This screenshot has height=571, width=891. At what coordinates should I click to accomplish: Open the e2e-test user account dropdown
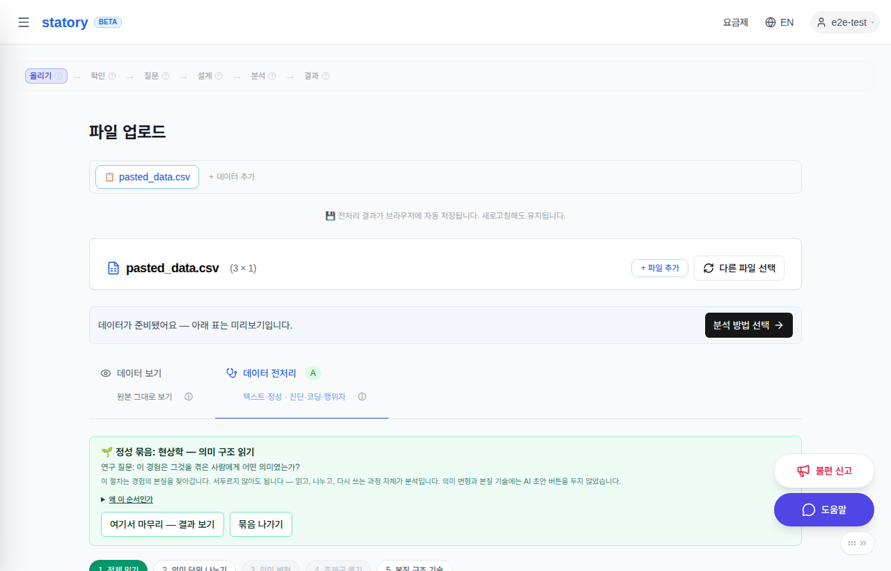(x=845, y=22)
